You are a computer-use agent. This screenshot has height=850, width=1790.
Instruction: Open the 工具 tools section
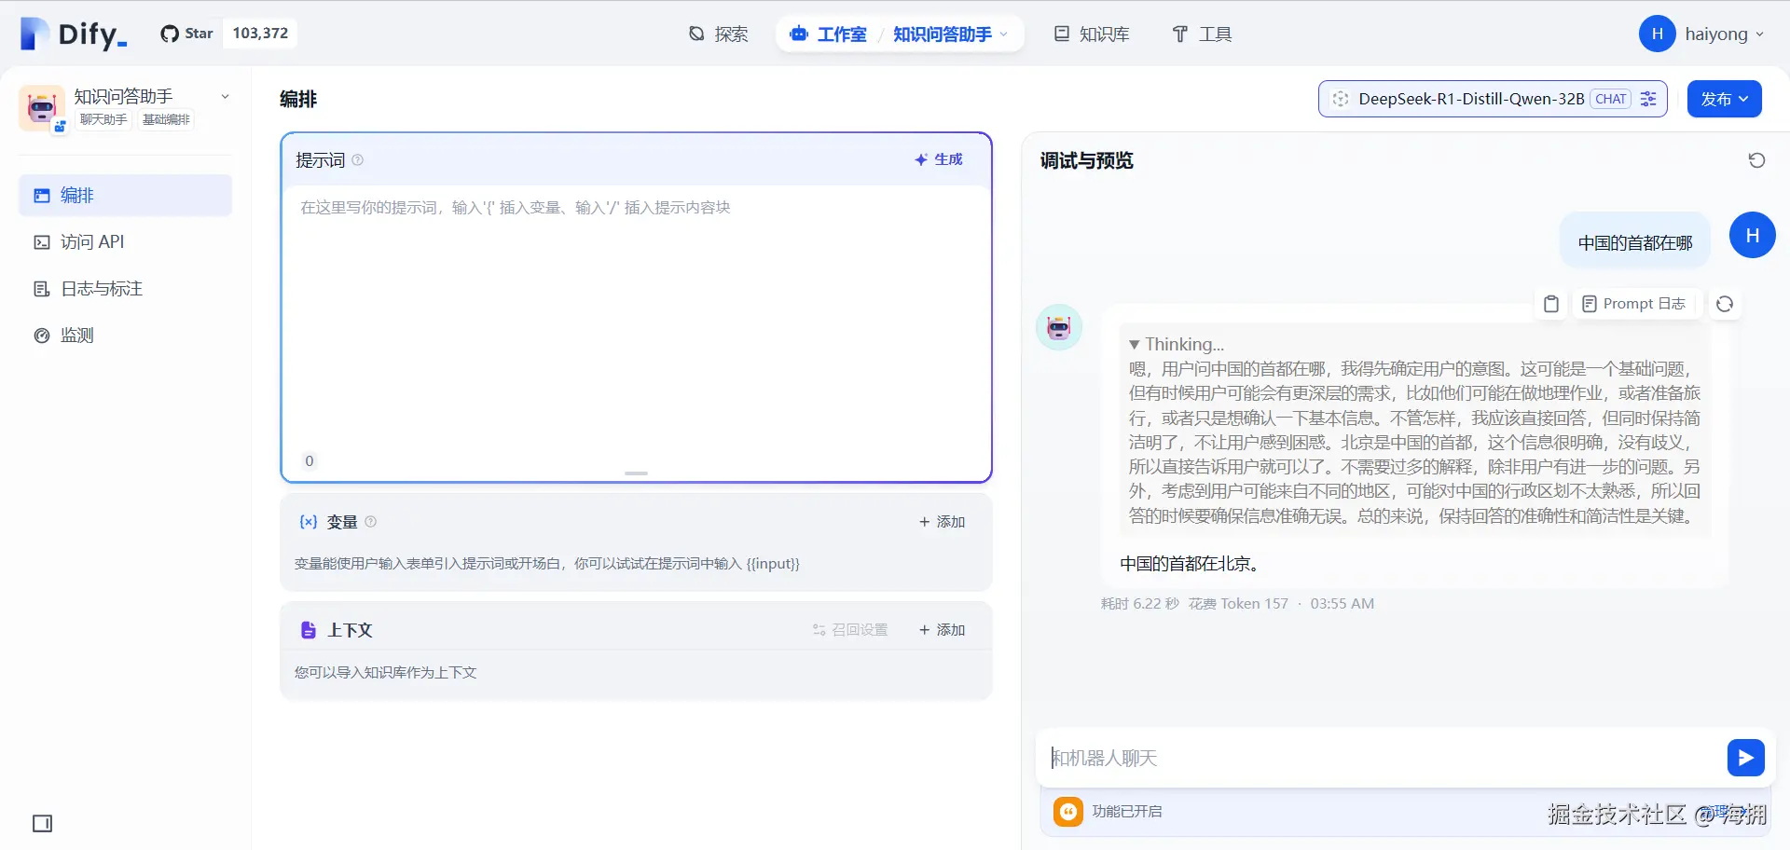click(1202, 34)
